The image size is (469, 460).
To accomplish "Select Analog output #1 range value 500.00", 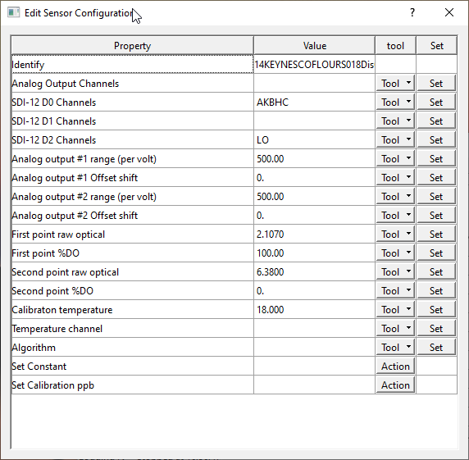I will click(x=314, y=159).
